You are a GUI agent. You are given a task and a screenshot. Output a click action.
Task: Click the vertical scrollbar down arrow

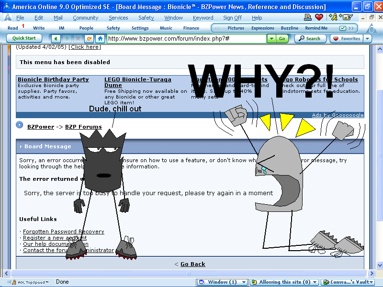click(380, 265)
